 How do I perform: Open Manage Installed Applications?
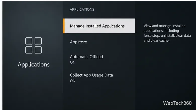click(99, 26)
